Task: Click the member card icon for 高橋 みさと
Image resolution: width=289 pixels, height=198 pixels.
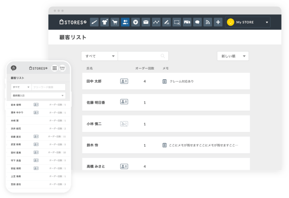Action: [x=124, y=166]
